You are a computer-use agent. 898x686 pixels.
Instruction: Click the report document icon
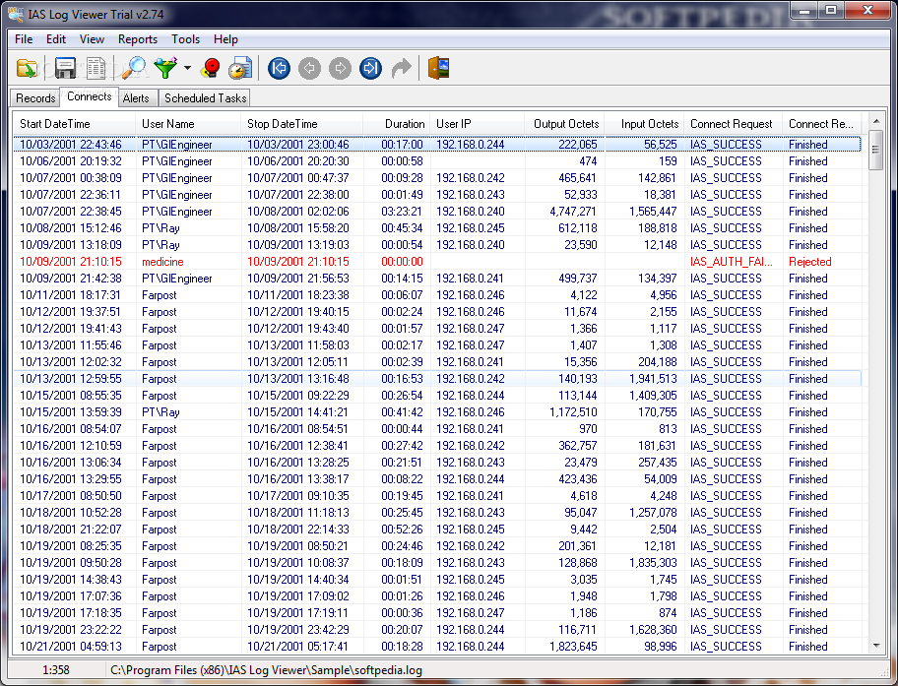pos(96,68)
